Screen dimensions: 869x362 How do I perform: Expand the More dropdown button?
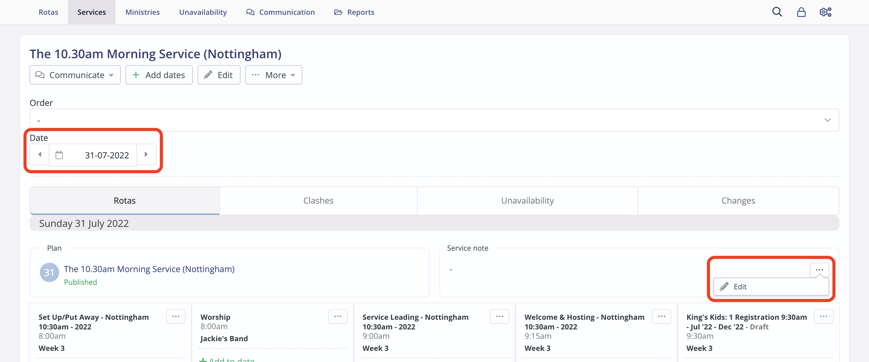click(274, 75)
